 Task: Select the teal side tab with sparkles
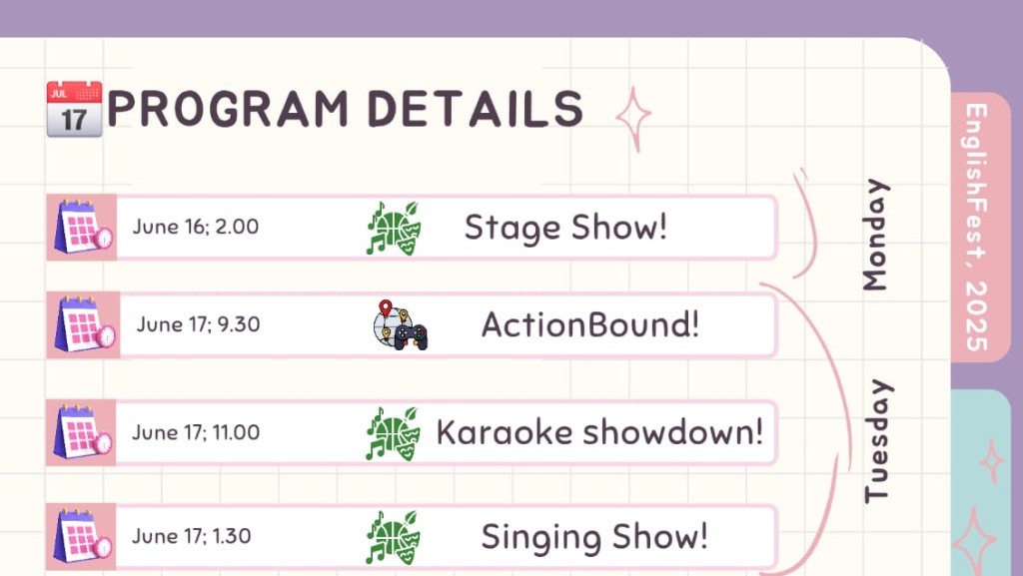click(x=986, y=483)
